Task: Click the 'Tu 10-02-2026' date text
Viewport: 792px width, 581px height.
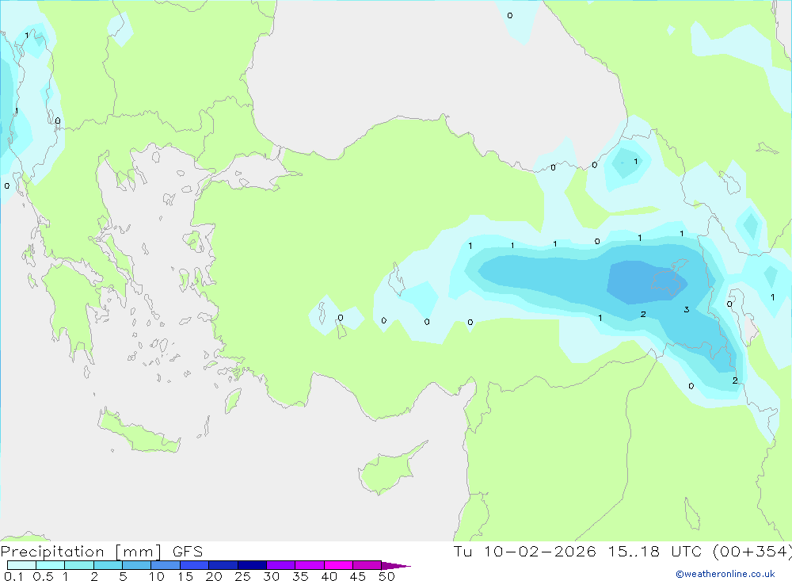Action: [x=525, y=552]
